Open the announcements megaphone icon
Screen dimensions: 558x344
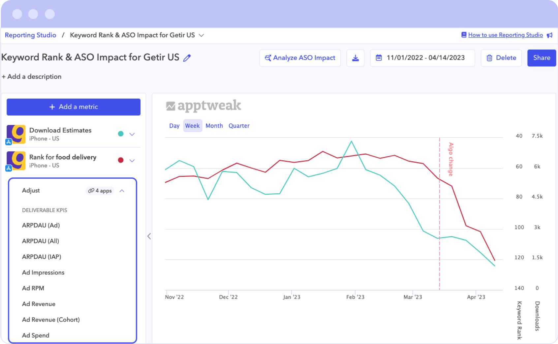[x=550, y=35]
